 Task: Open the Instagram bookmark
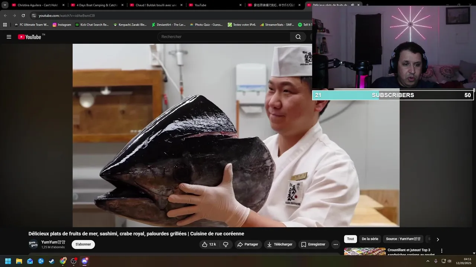pos(62,25)
